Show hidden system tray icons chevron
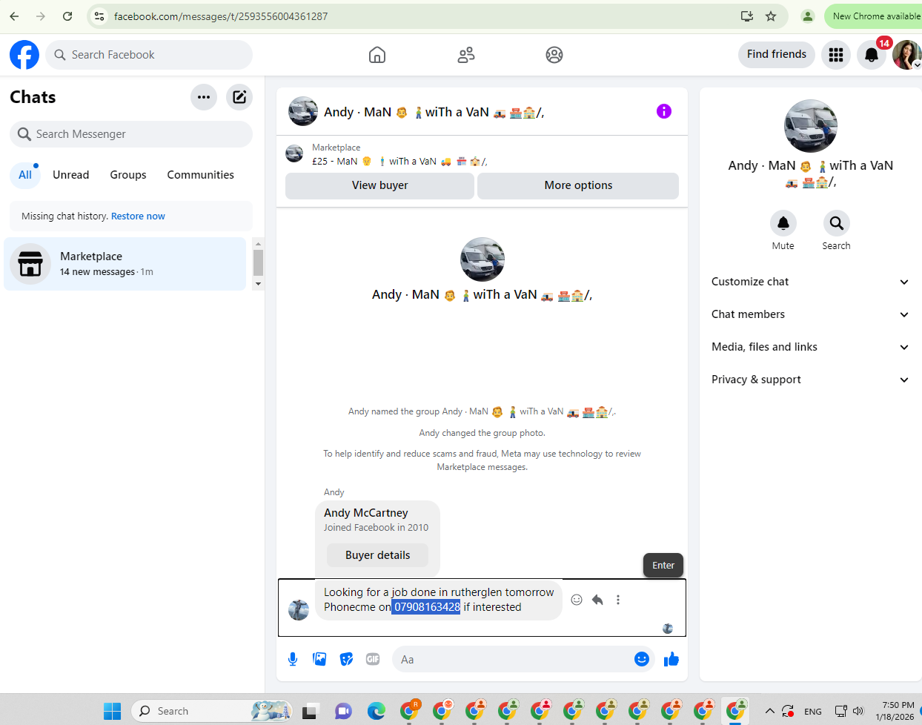The width and height of the screenshot is (922, 725). pyautogui.click(x=770, y=711)
